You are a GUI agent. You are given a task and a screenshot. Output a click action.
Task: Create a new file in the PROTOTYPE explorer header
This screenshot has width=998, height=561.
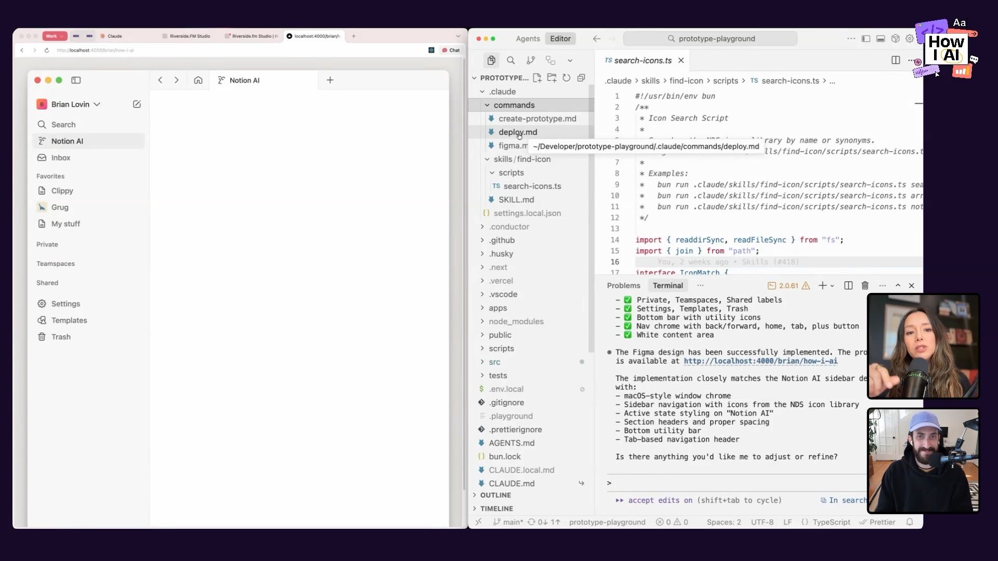pyautogui.click(x=537, y=78)
